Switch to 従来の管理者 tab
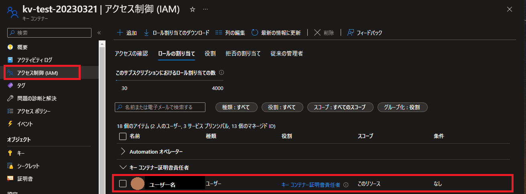The image size is (526, 194). click(286, 53)
